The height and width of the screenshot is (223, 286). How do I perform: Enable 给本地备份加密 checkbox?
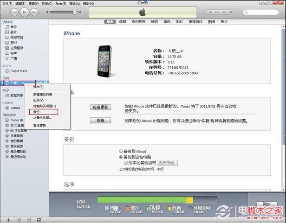pos(126,163)
